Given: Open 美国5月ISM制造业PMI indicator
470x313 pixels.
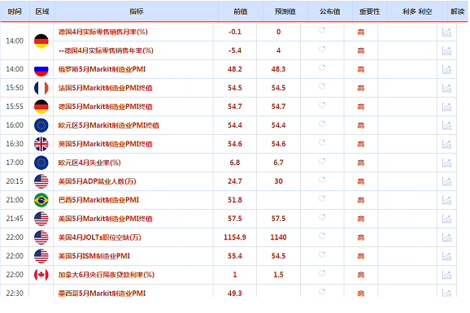Looking at the screenshot, I should coord(94,256).
